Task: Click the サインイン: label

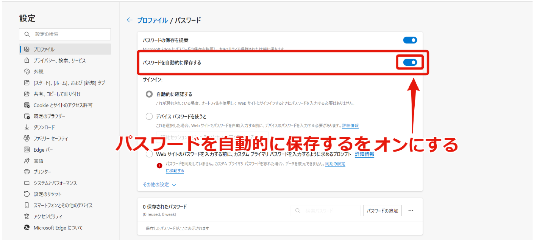Action: point(153,80)
